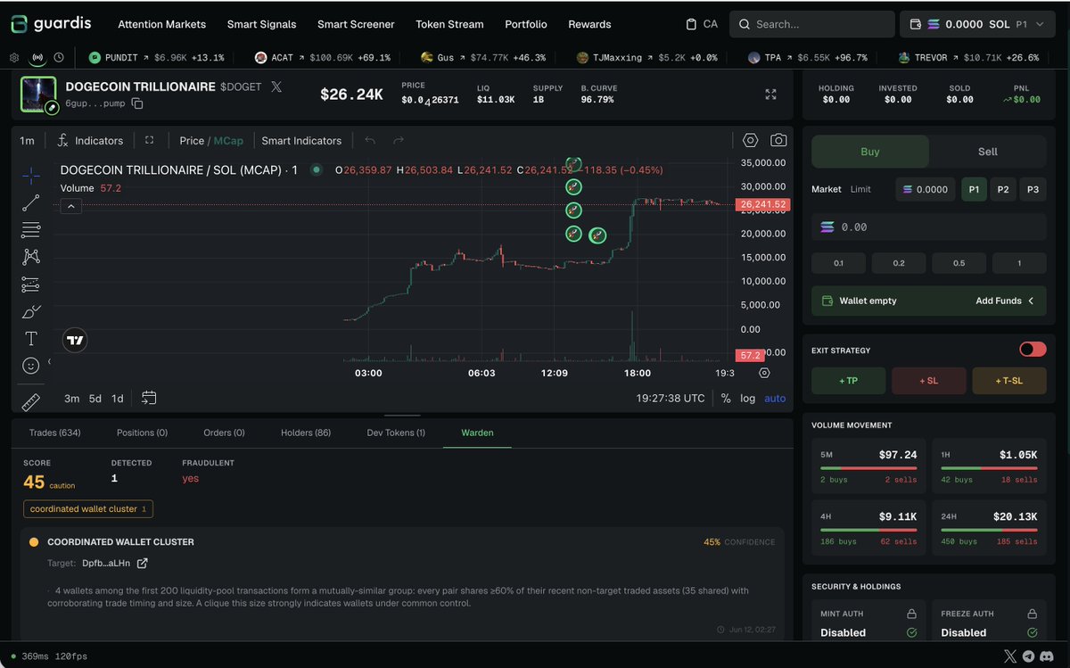Click the token search field
This screenshot has height=668, width=1070.
811,24
